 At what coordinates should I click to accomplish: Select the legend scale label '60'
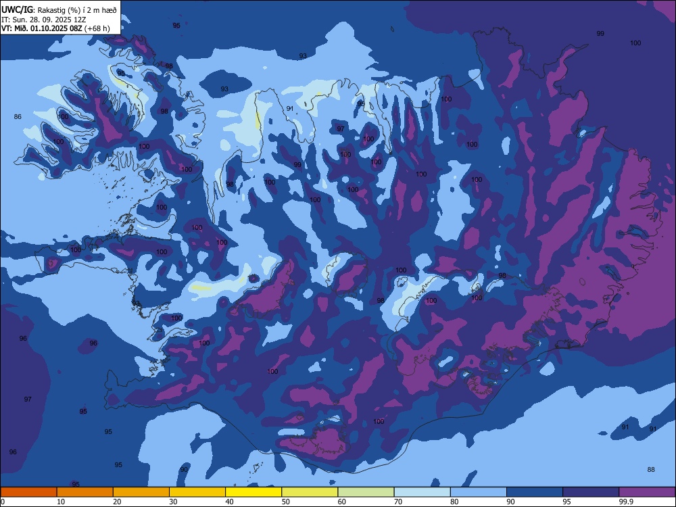[x=342, y=502]
